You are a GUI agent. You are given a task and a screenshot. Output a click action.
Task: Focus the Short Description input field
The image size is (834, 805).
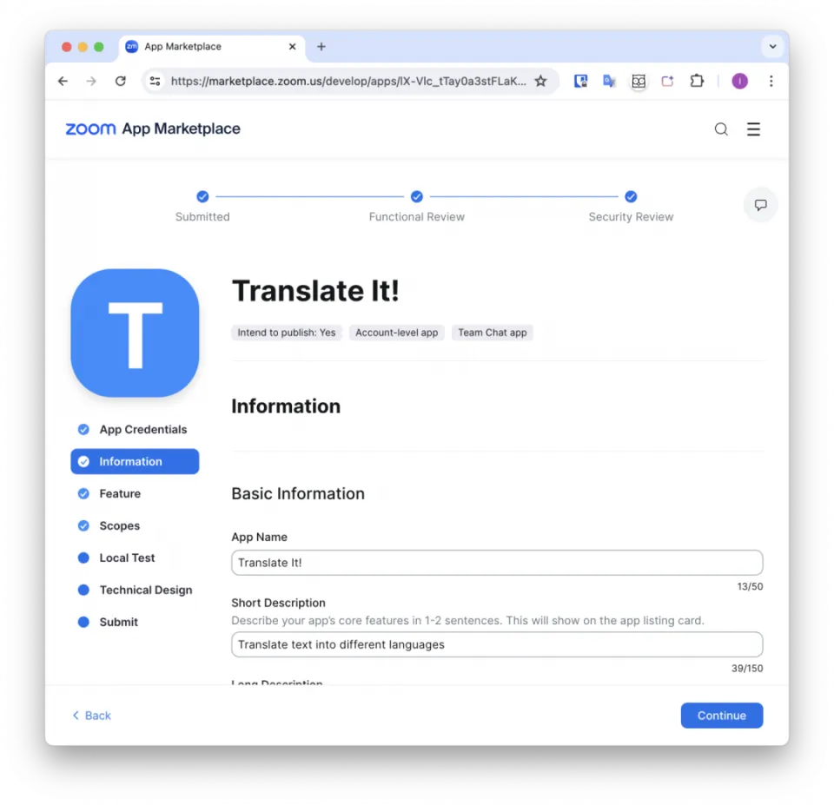point(497,644)
